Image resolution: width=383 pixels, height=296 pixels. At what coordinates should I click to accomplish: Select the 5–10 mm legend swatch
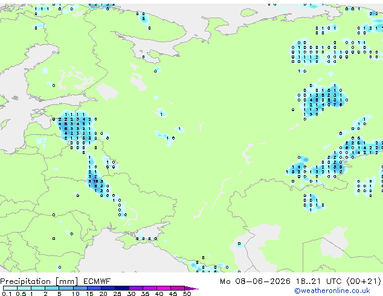[x=66, y=288]
